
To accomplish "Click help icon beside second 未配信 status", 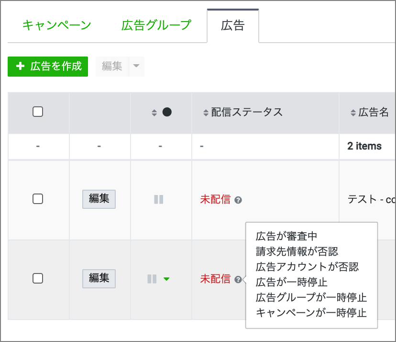I will [x=238, y=279].
